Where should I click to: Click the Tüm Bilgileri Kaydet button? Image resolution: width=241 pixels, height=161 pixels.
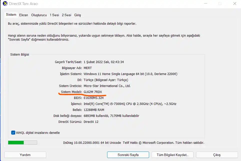(x=172, y=155)
